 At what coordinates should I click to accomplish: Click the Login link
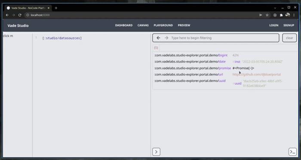pos(274,25)
